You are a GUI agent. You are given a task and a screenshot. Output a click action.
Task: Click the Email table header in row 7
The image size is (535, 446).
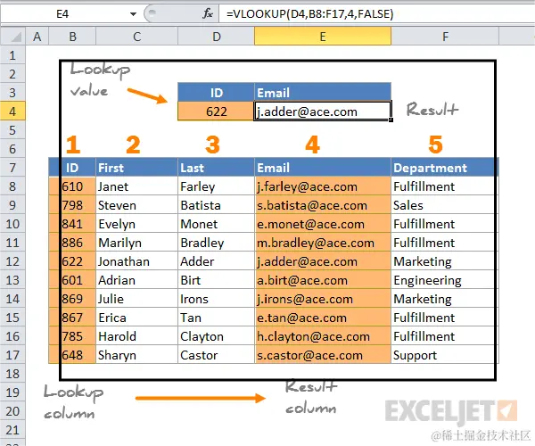point(323,168)
